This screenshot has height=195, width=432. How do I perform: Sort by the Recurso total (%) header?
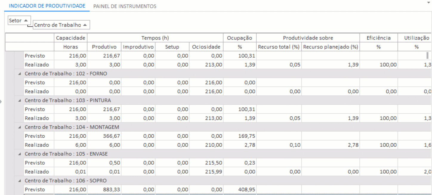click(x=279, y=47)
